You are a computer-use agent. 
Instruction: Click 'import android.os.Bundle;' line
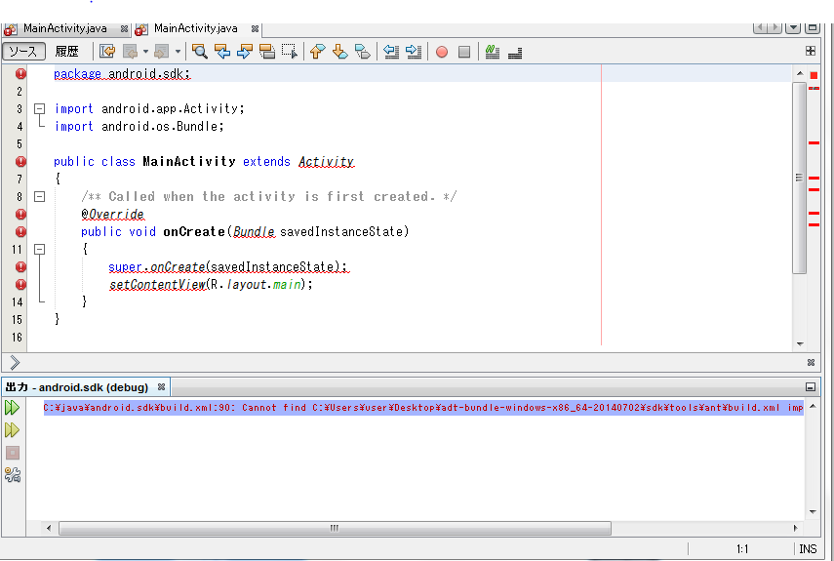click(139, 127)
